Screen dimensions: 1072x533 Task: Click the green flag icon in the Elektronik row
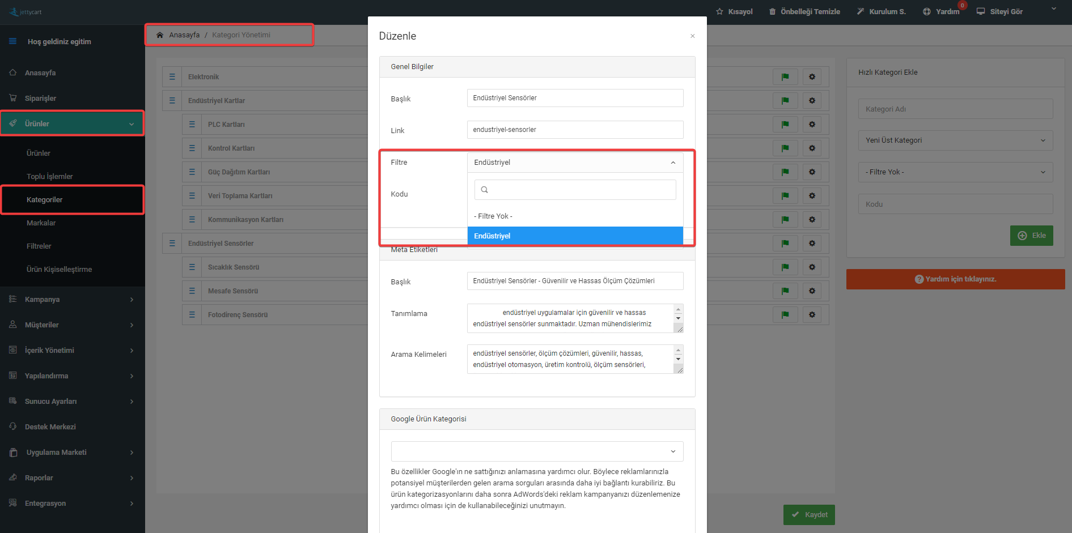785,77
